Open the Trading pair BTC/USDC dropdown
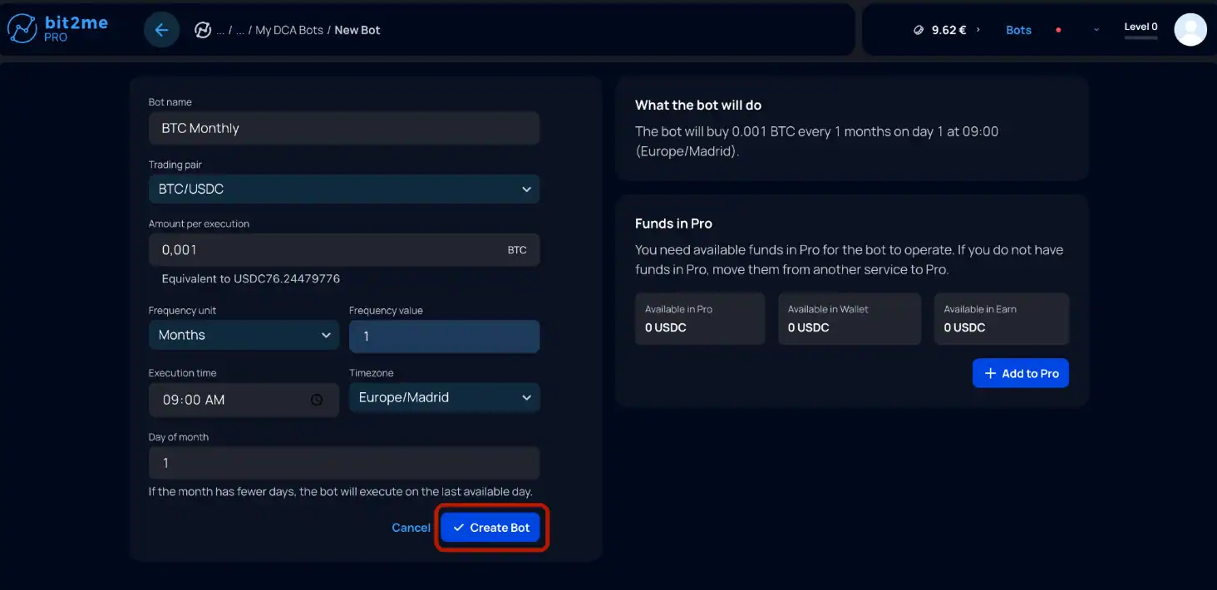Viewport: 1217px width, 590px height. coord(344,189)
